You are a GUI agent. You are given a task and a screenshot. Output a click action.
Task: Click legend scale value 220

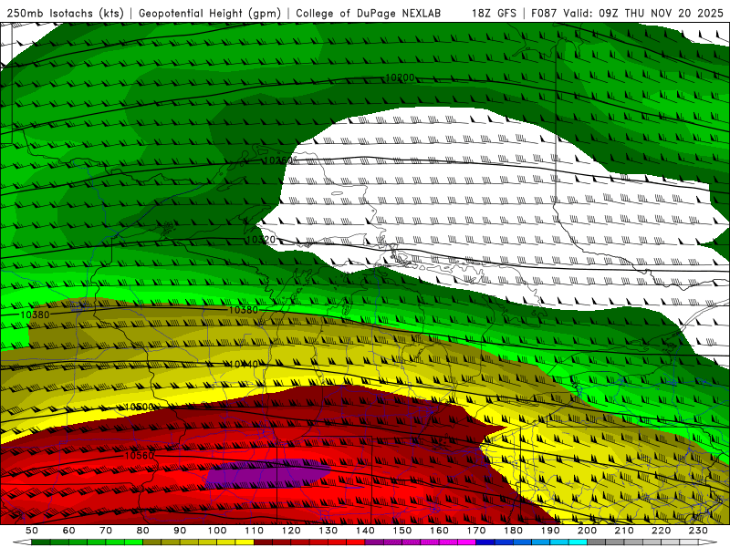tap(661, 531)
